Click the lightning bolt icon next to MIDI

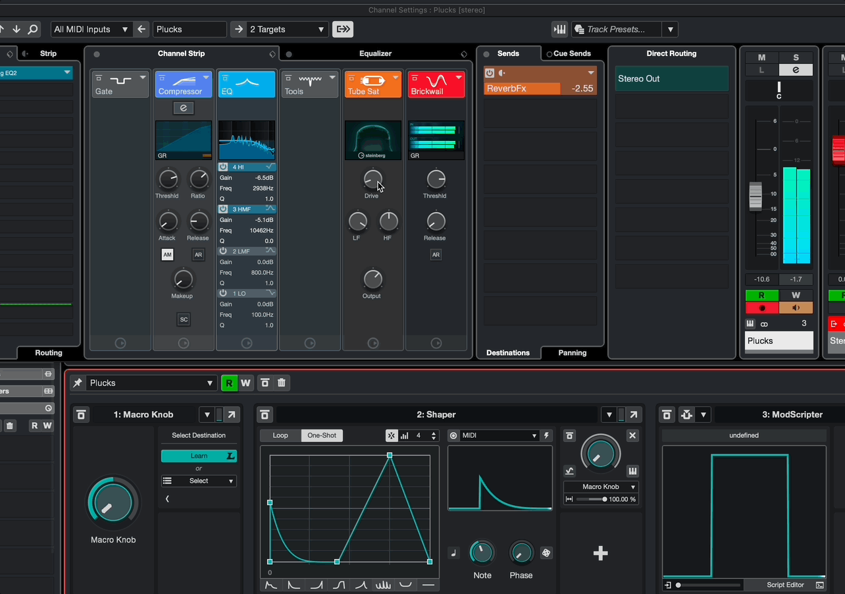click(x=546, y=435)
